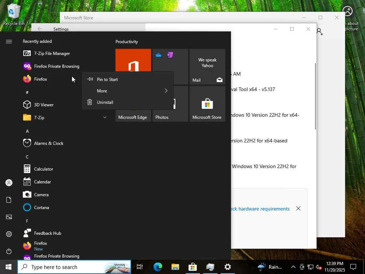The image size is (365, 274).
Task: Click Productivity group heading
Action: (127, 42)
